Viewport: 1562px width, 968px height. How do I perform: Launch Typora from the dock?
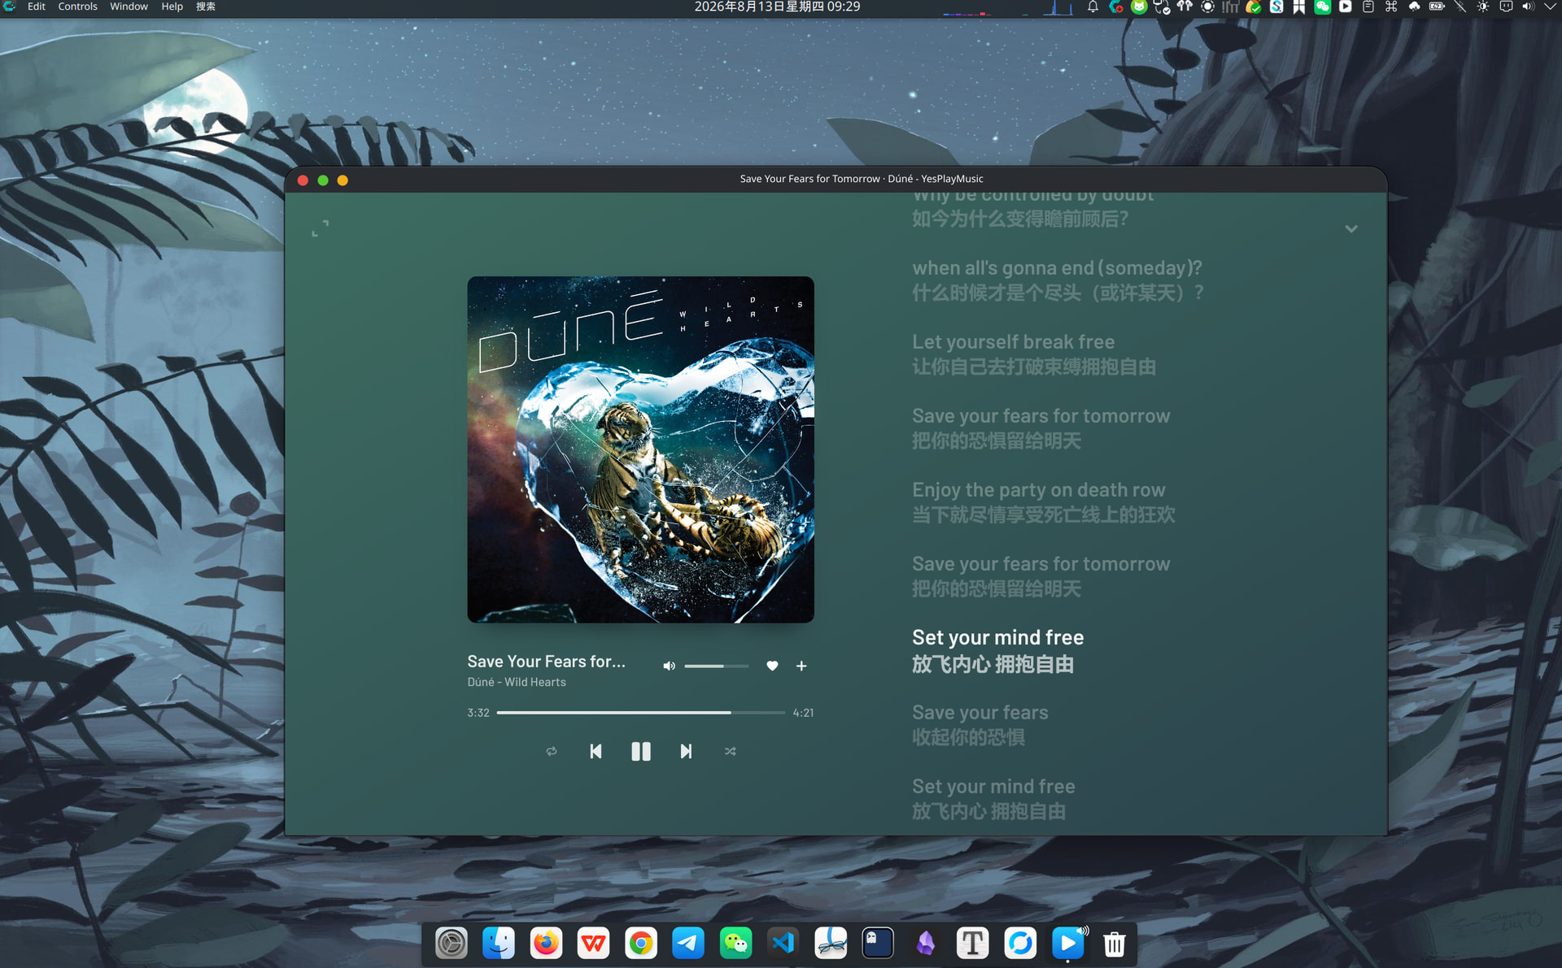(x=973, y=943)
